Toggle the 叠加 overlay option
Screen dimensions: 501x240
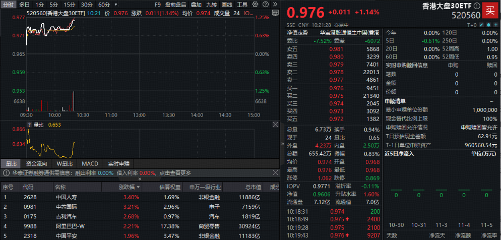click(196, 5)
